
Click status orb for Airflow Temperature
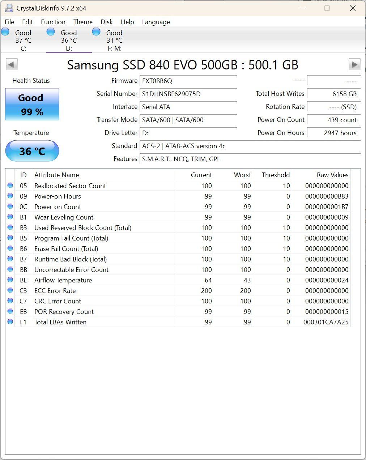(x=10, y=280)
